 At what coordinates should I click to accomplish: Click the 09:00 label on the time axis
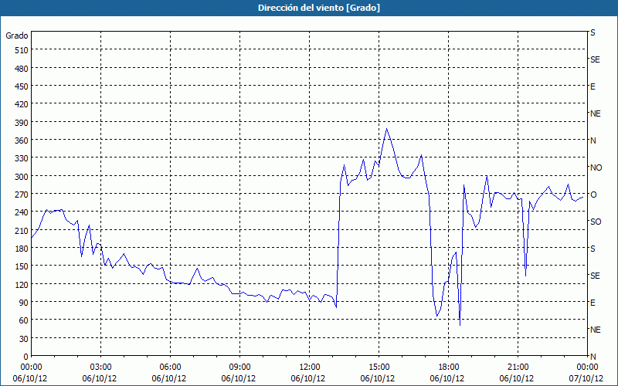[x=239, y=367]
